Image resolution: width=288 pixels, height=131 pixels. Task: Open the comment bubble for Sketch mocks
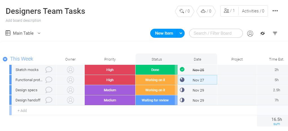pos(49,70)
